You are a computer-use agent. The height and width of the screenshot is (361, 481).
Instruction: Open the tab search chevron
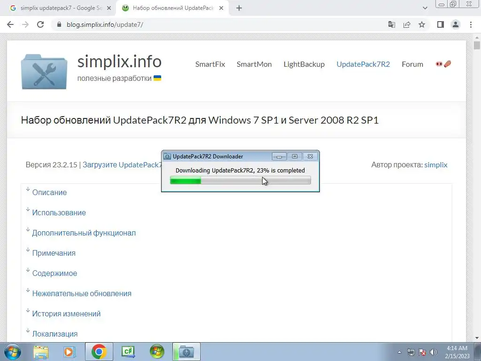click(x=425, y=8)
